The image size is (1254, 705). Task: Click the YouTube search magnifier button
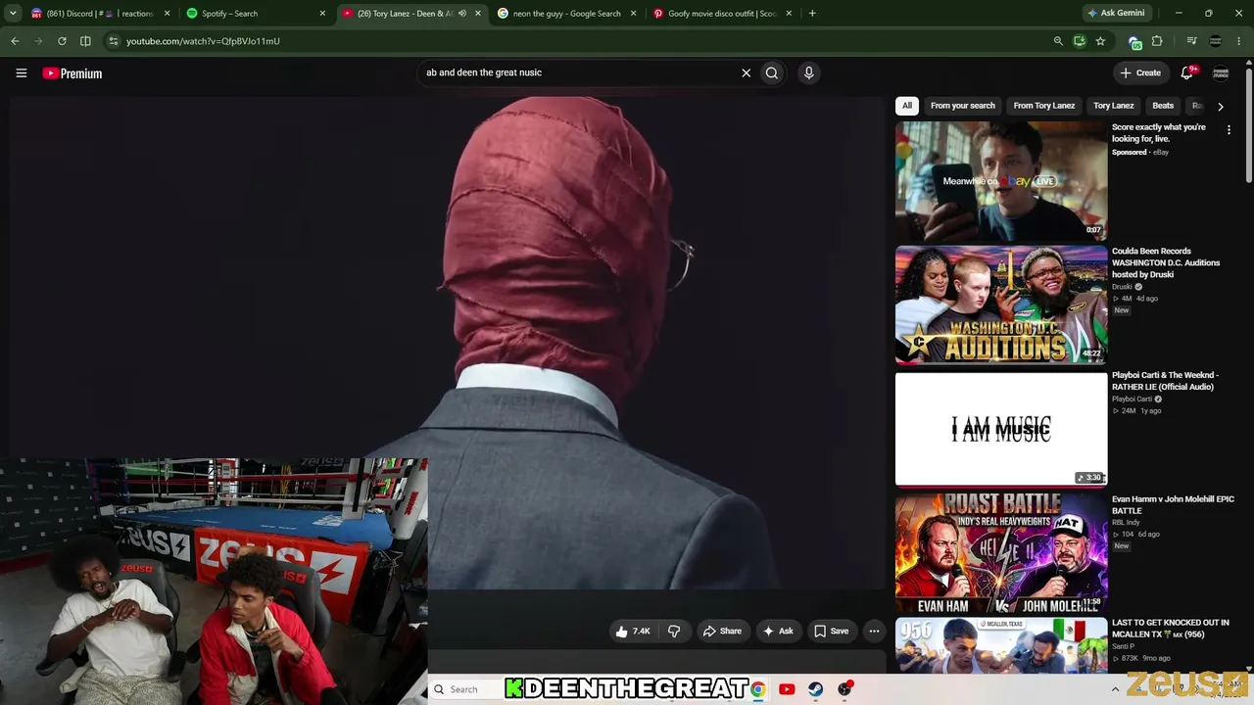[x=772, y=72]
